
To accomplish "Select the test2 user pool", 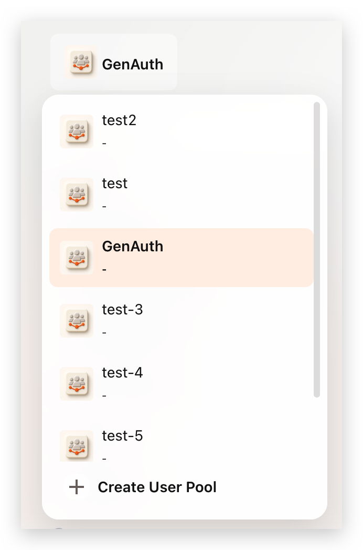I will coord(181,131).
